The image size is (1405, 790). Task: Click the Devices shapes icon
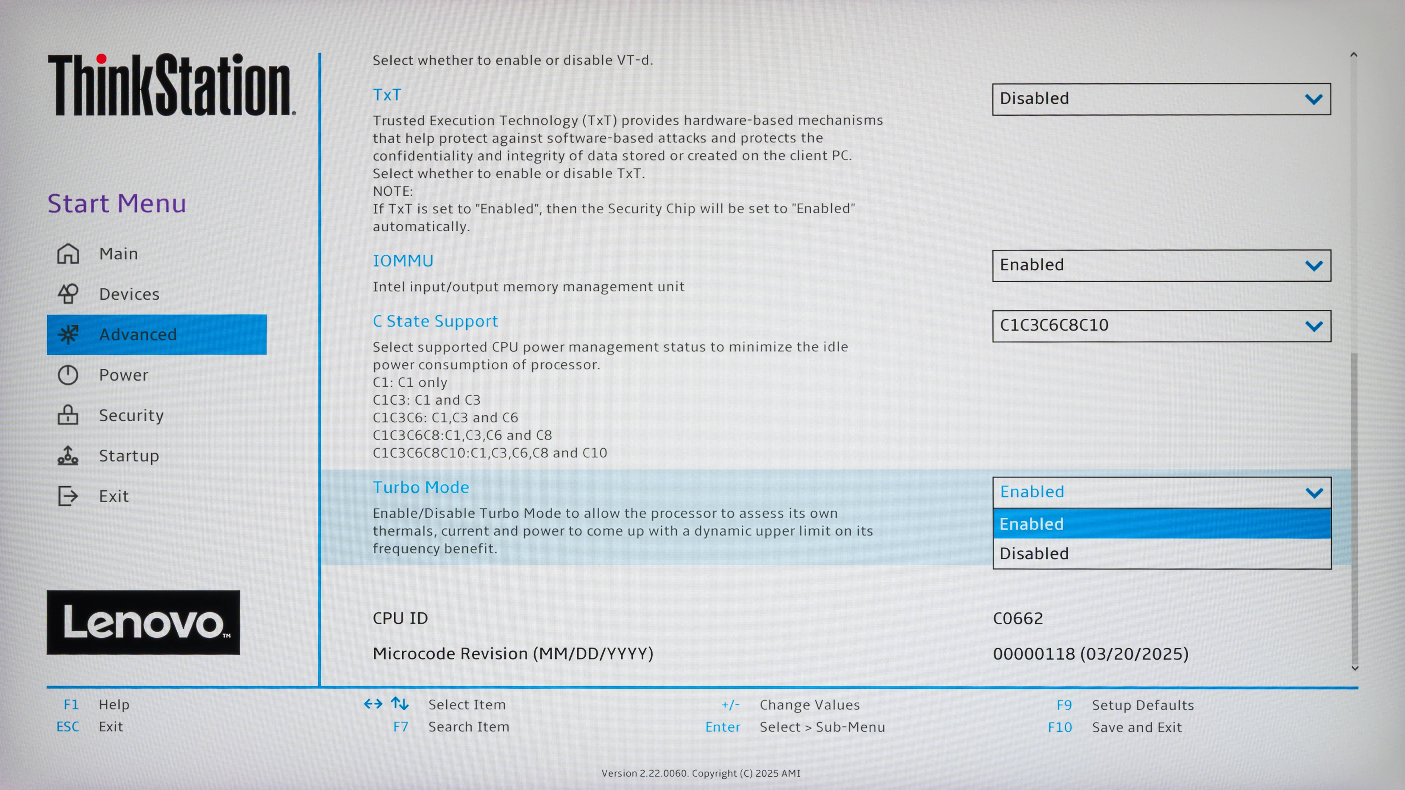coord(68,294)
